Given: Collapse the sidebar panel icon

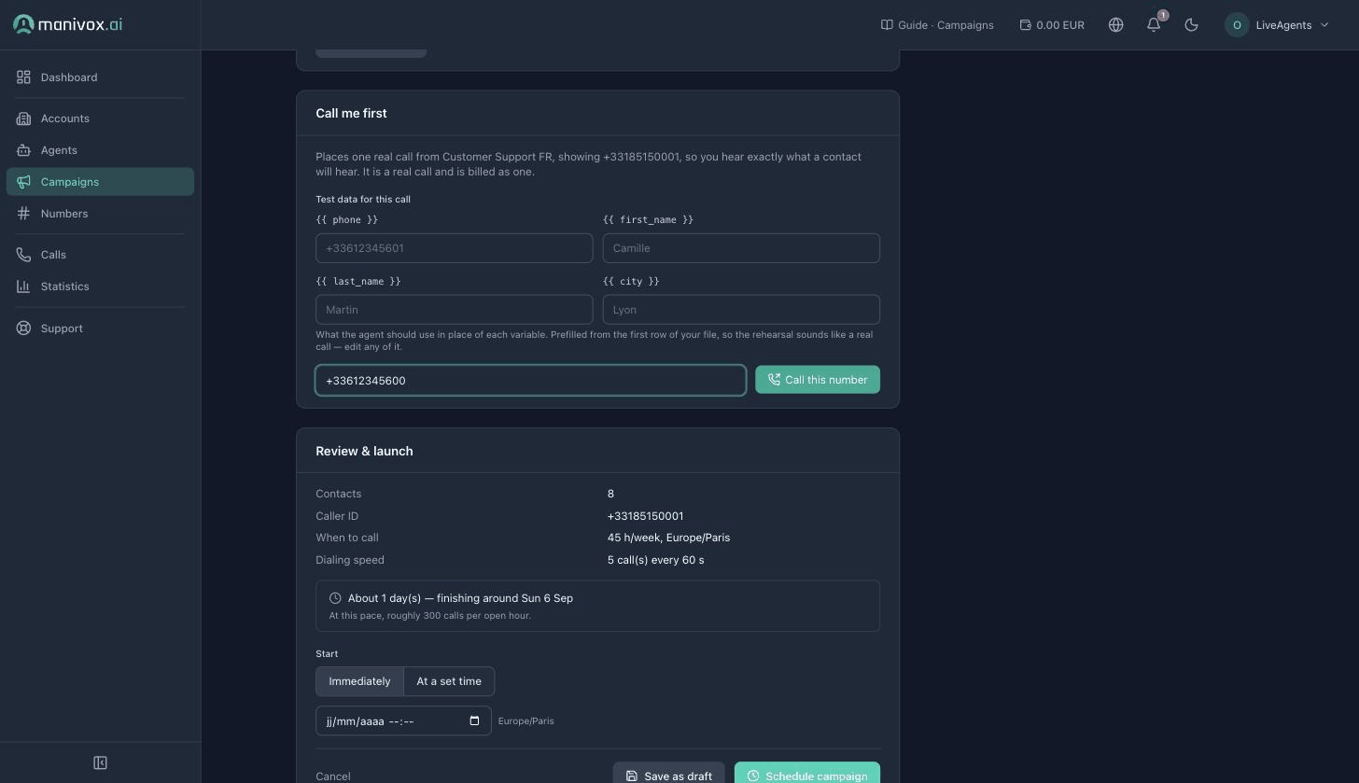Looking at the screenshot, I should coord(100,762).
